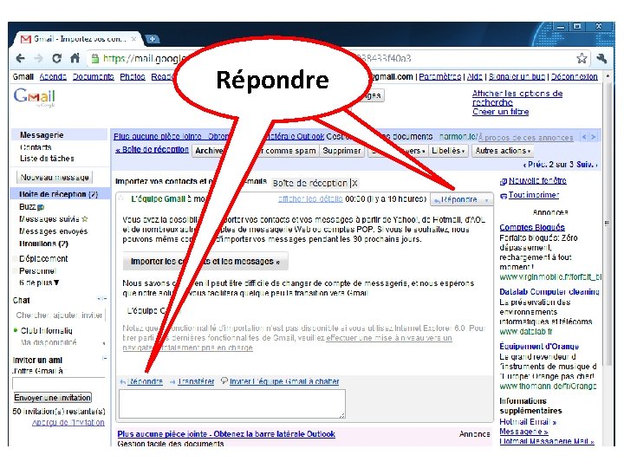Open the Nouvelle fenêtre link
This screenshot has height=468, width=624.
pos(537,180)
